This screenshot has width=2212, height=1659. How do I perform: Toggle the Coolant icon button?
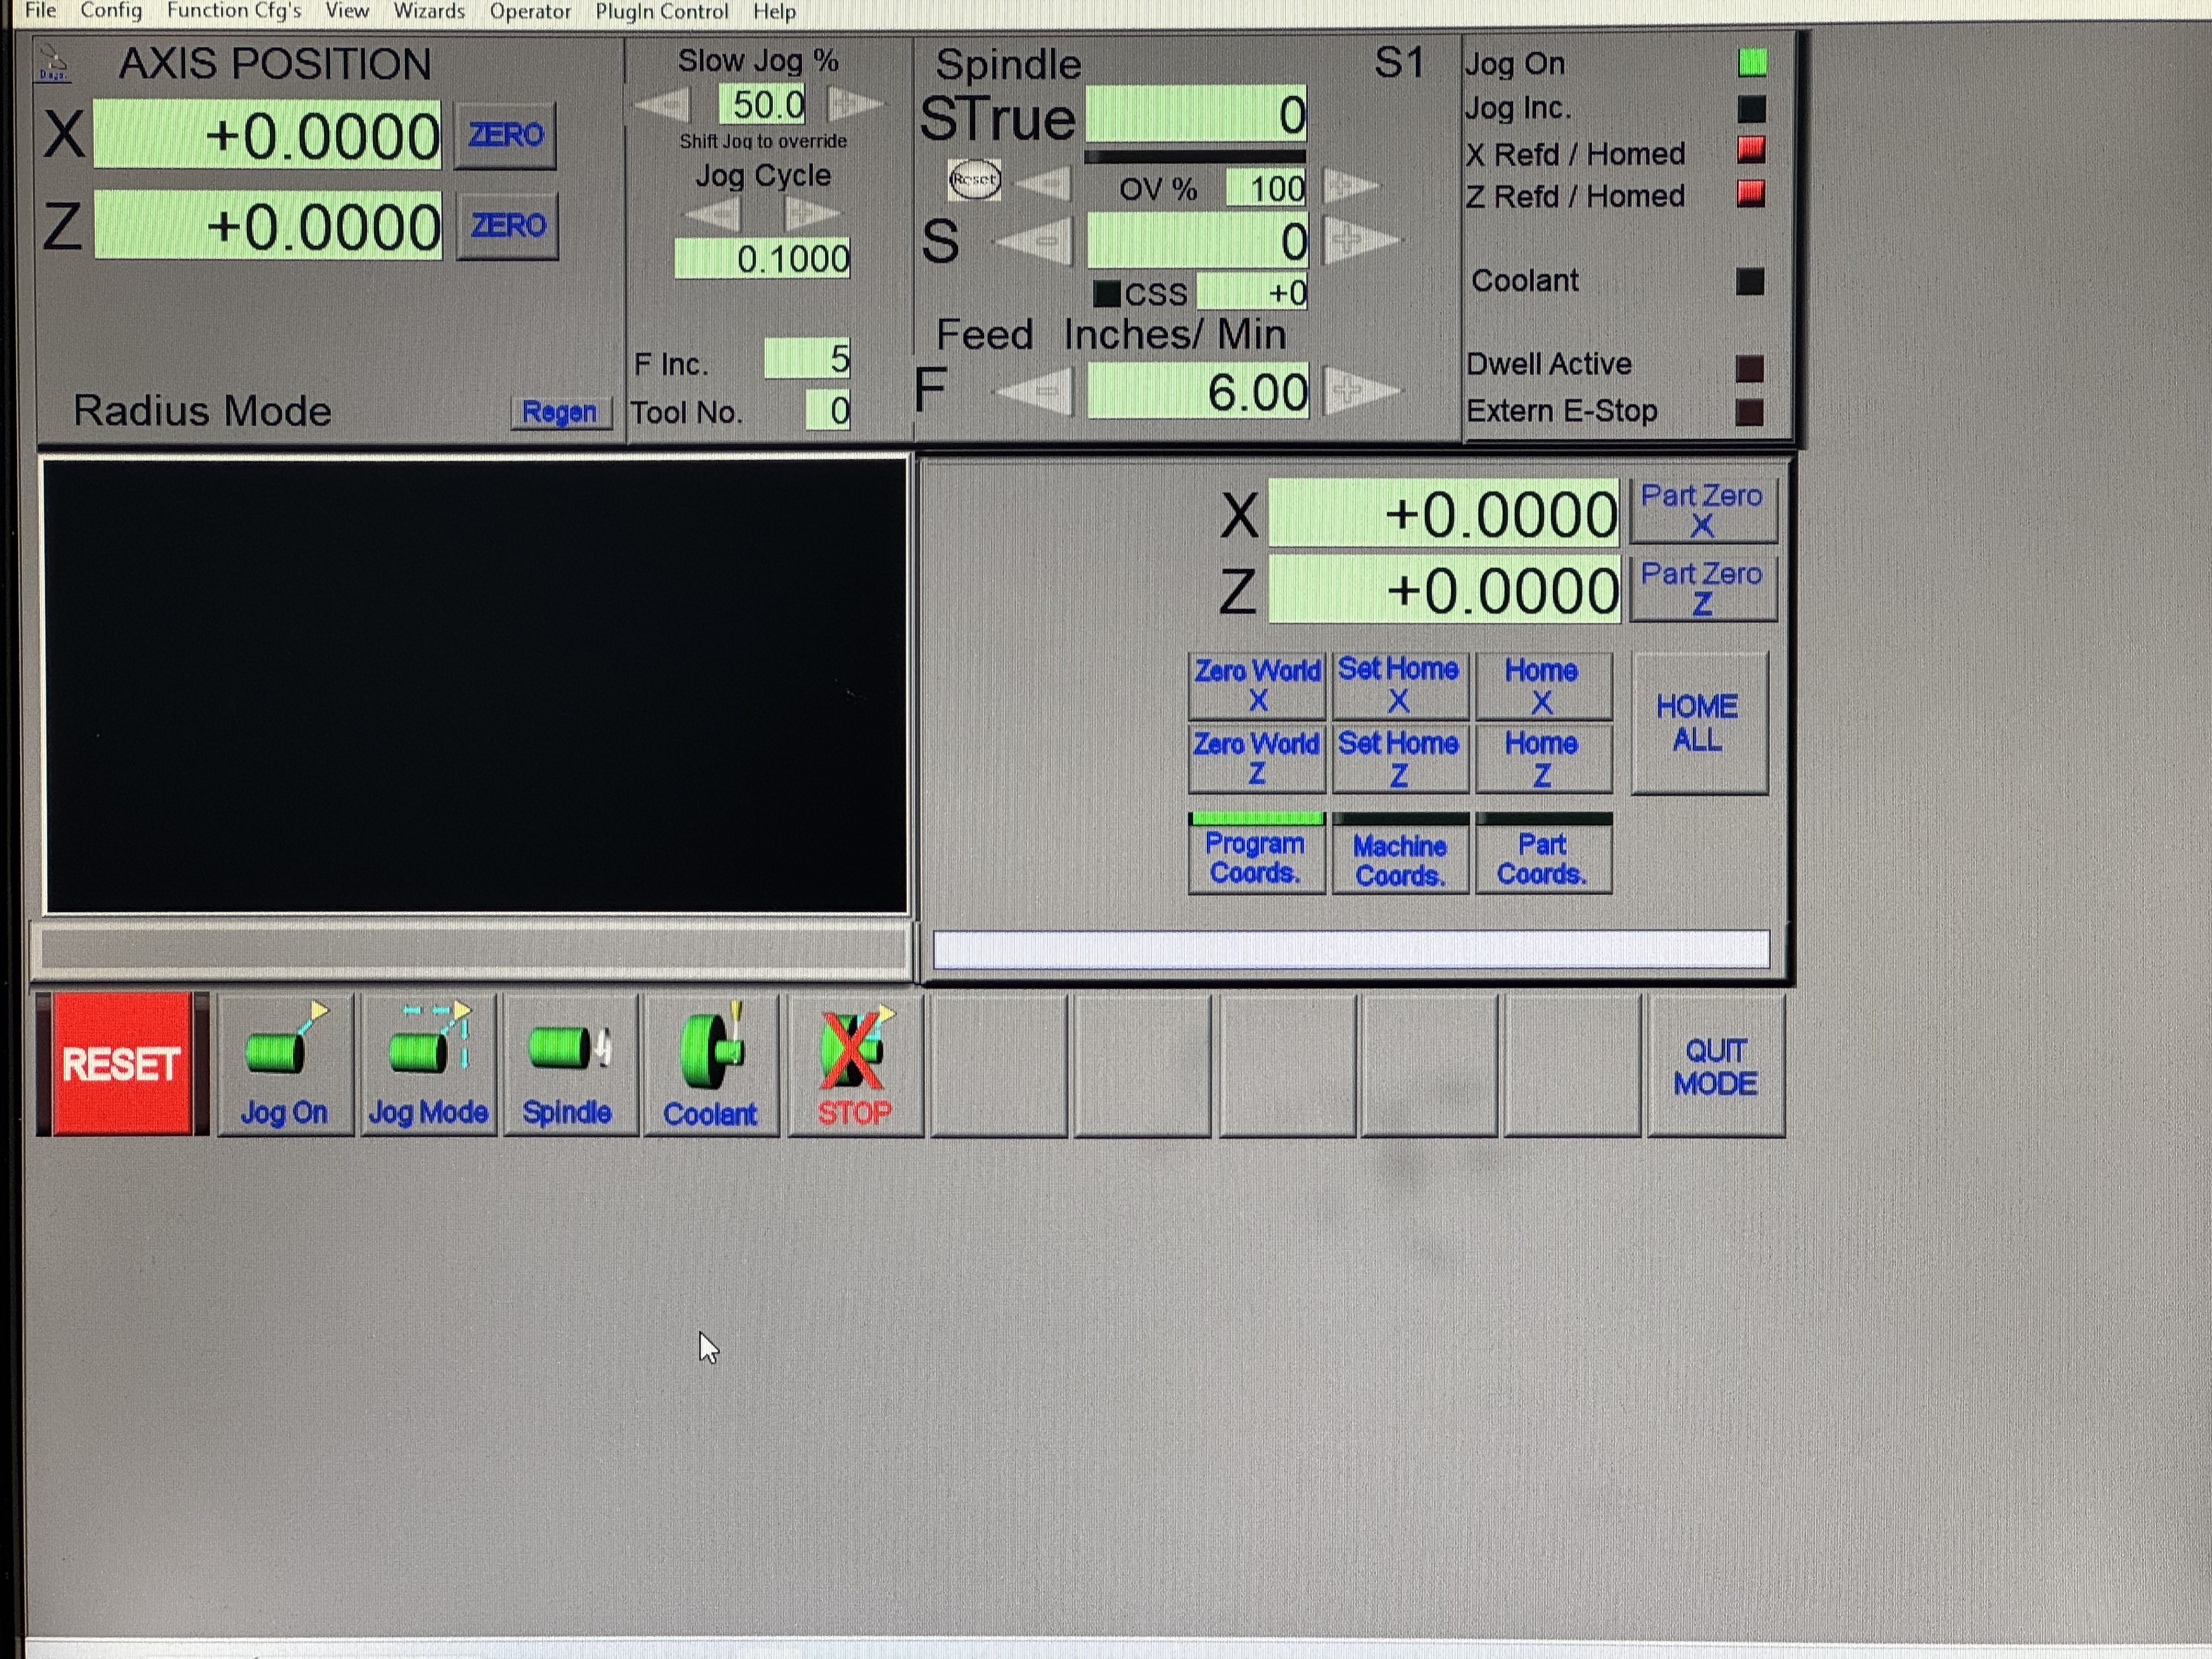tap(712, 1065)
